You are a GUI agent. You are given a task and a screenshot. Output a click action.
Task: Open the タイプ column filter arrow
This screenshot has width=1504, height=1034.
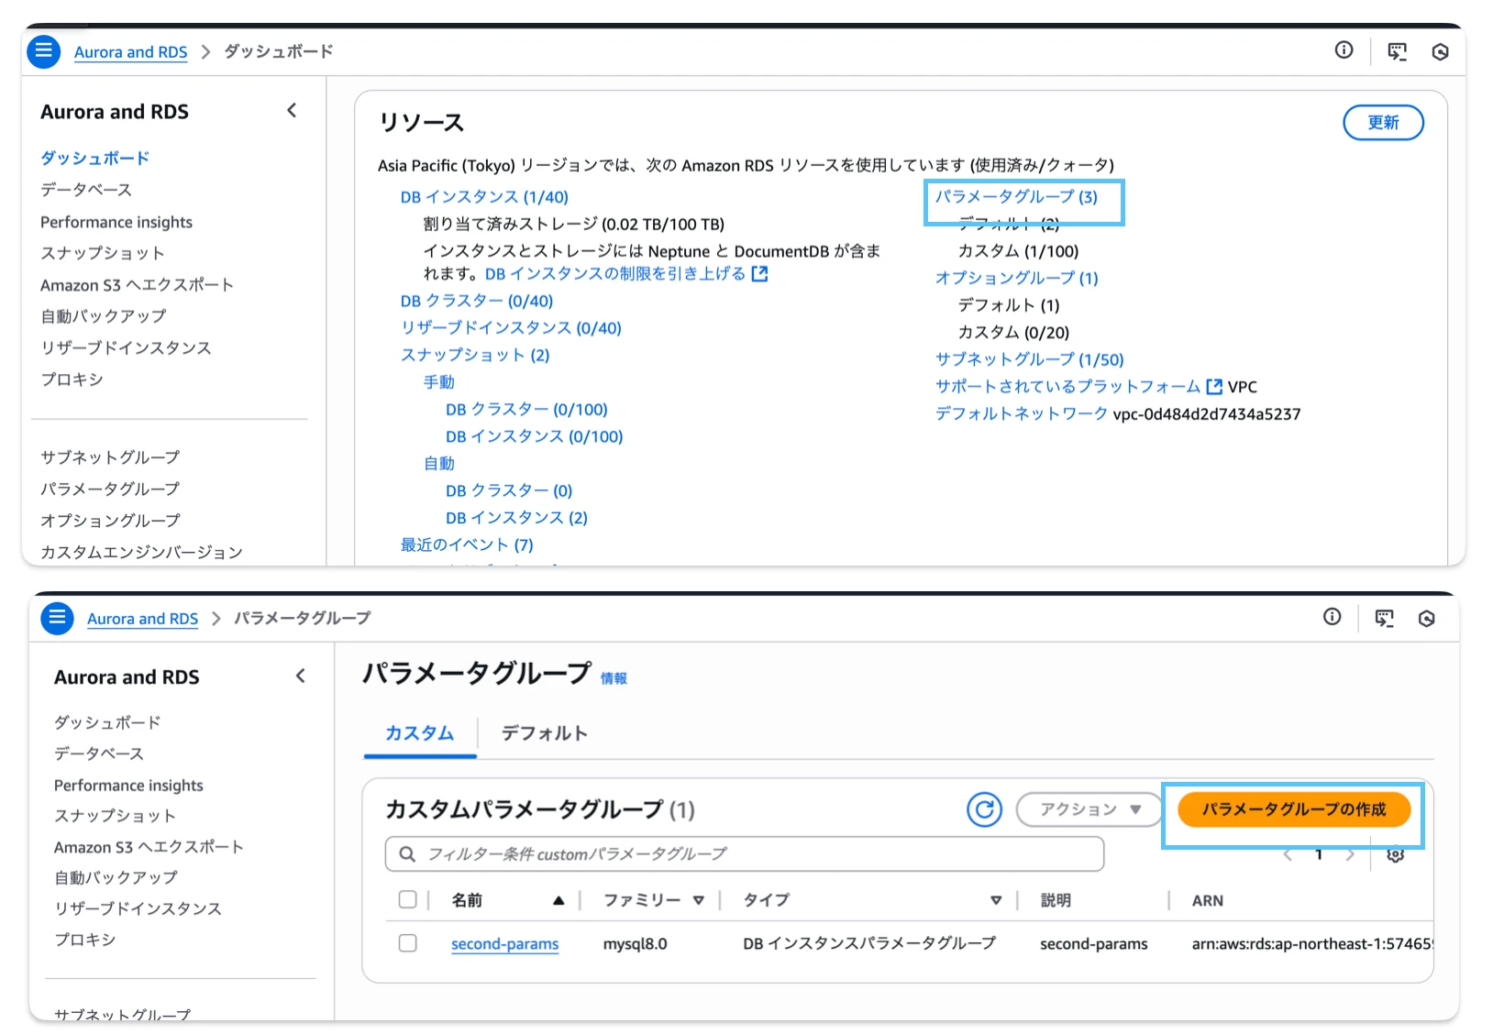[996, 900]
